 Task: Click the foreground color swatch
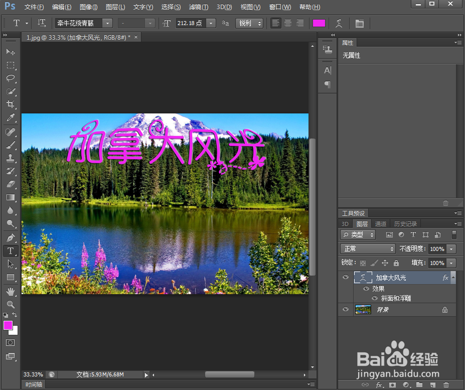pos(8,325)
